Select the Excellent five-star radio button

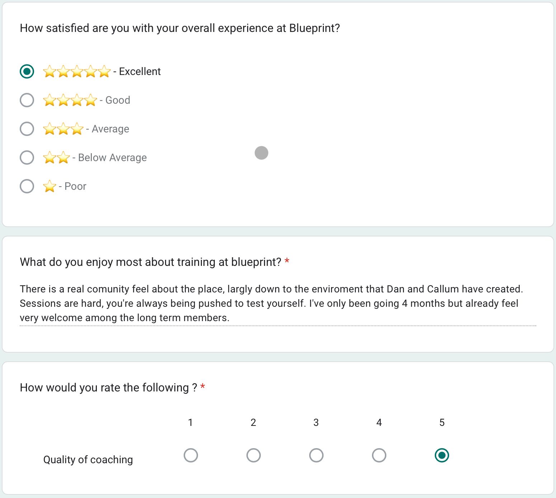(x=27, y=71)
